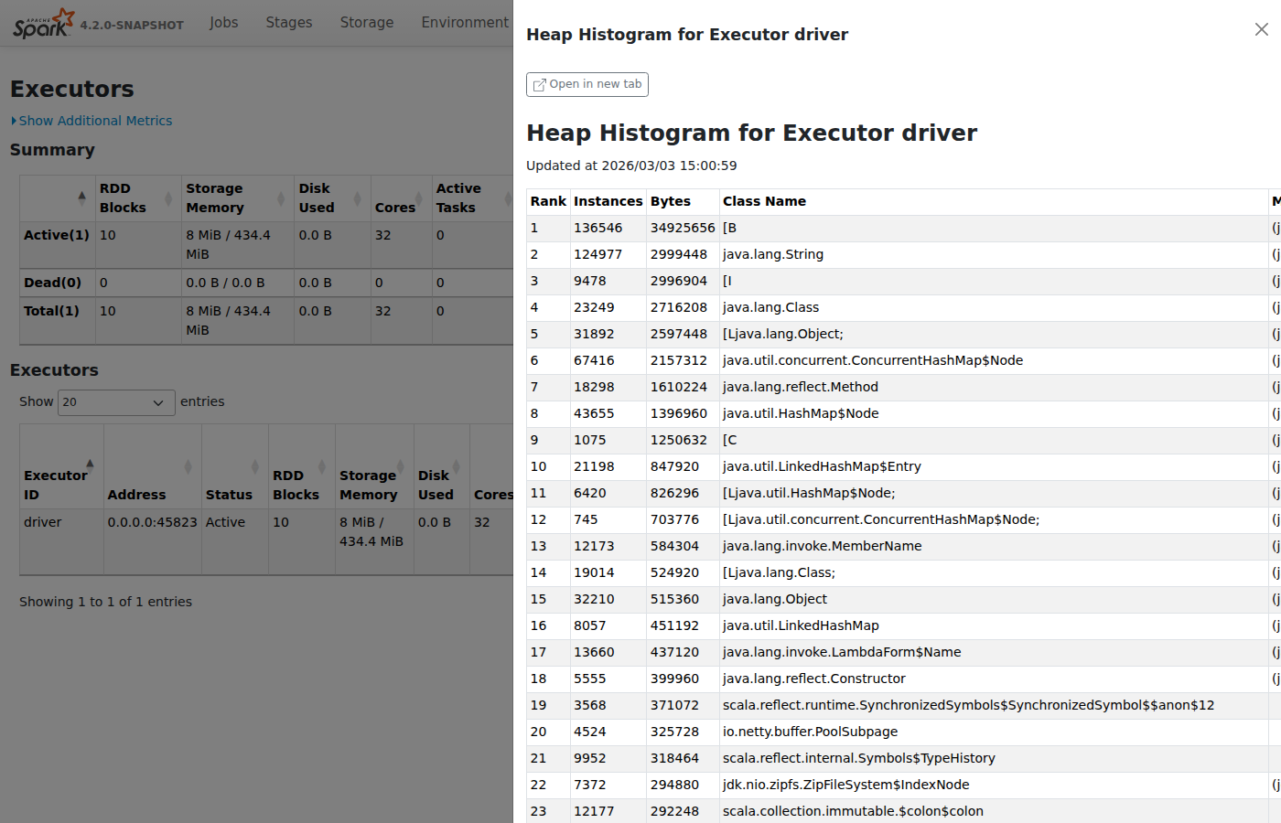The image size is (1281, 823).
Task: Click io.netty.buffer.PoolSubpage class name
Action: 810,732
